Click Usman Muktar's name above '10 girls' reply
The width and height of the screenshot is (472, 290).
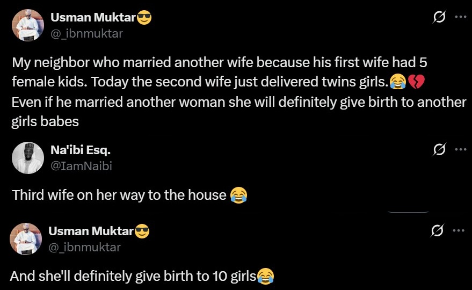(x=91, y=231)
